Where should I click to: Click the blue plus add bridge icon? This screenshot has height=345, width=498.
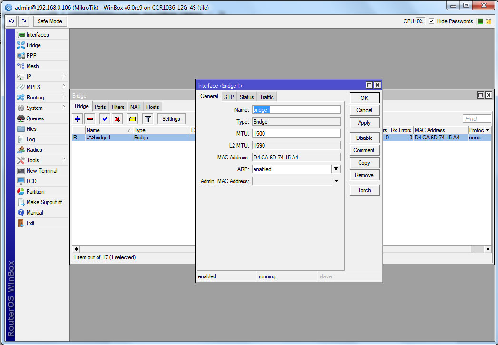(78, 119)
